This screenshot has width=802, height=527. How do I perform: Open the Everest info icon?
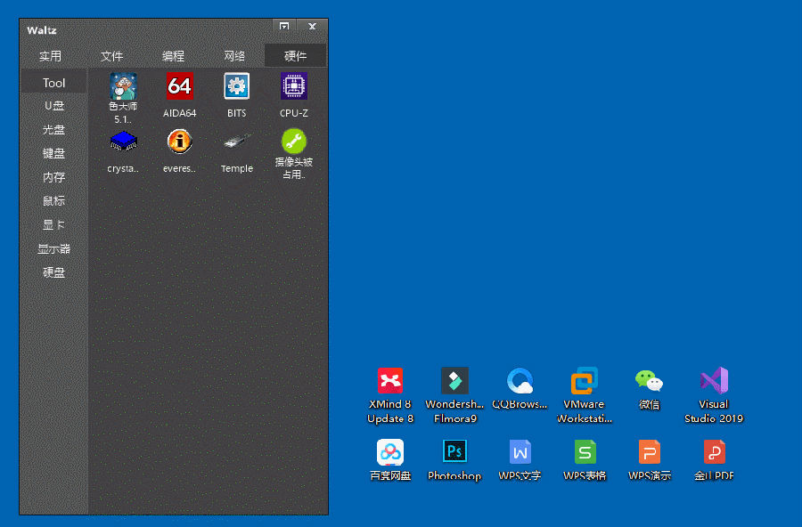(180, 142)
